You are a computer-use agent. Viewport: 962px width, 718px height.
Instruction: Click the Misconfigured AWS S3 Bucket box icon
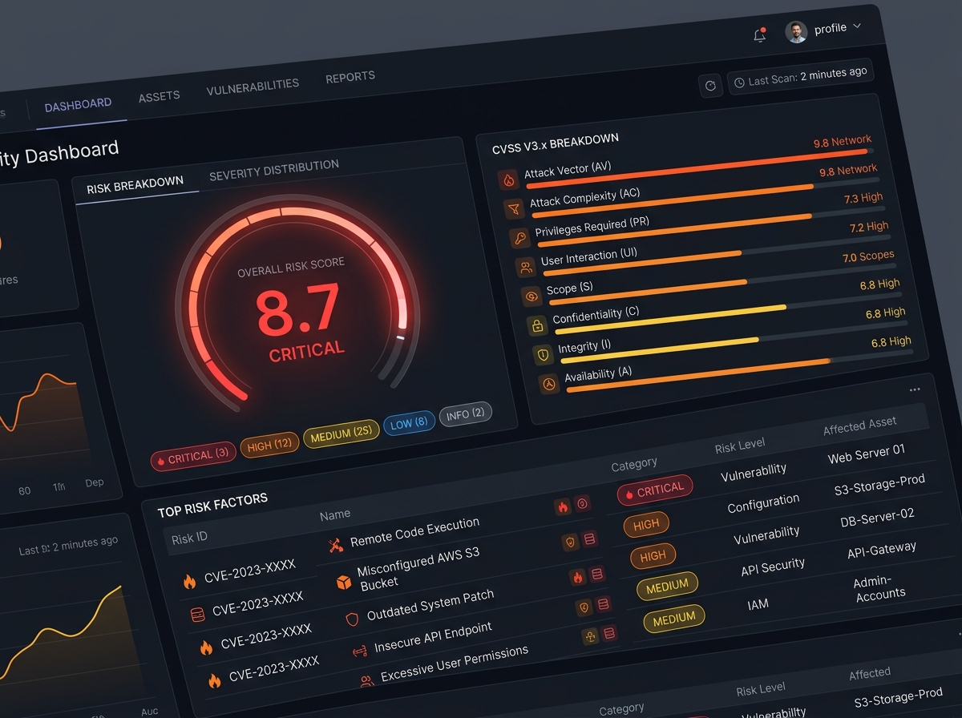(344, 582)
